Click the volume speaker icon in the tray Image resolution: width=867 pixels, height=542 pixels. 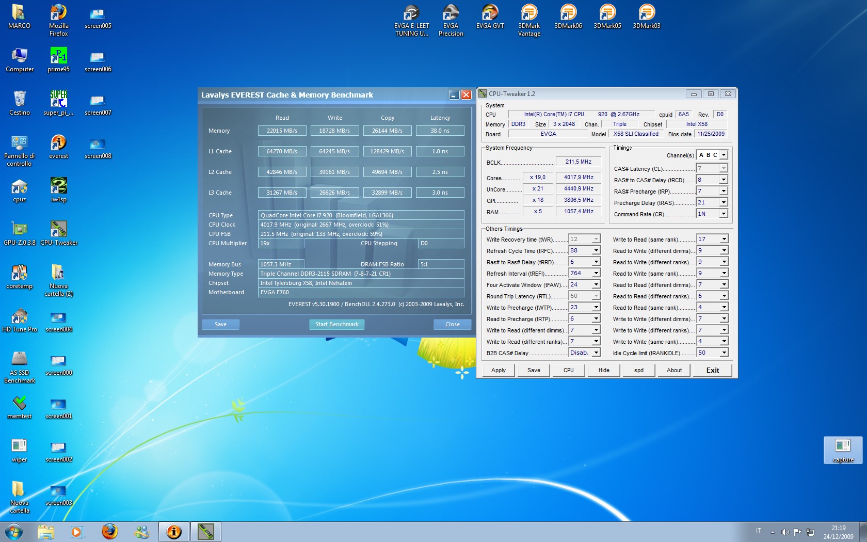pos(785,532)
